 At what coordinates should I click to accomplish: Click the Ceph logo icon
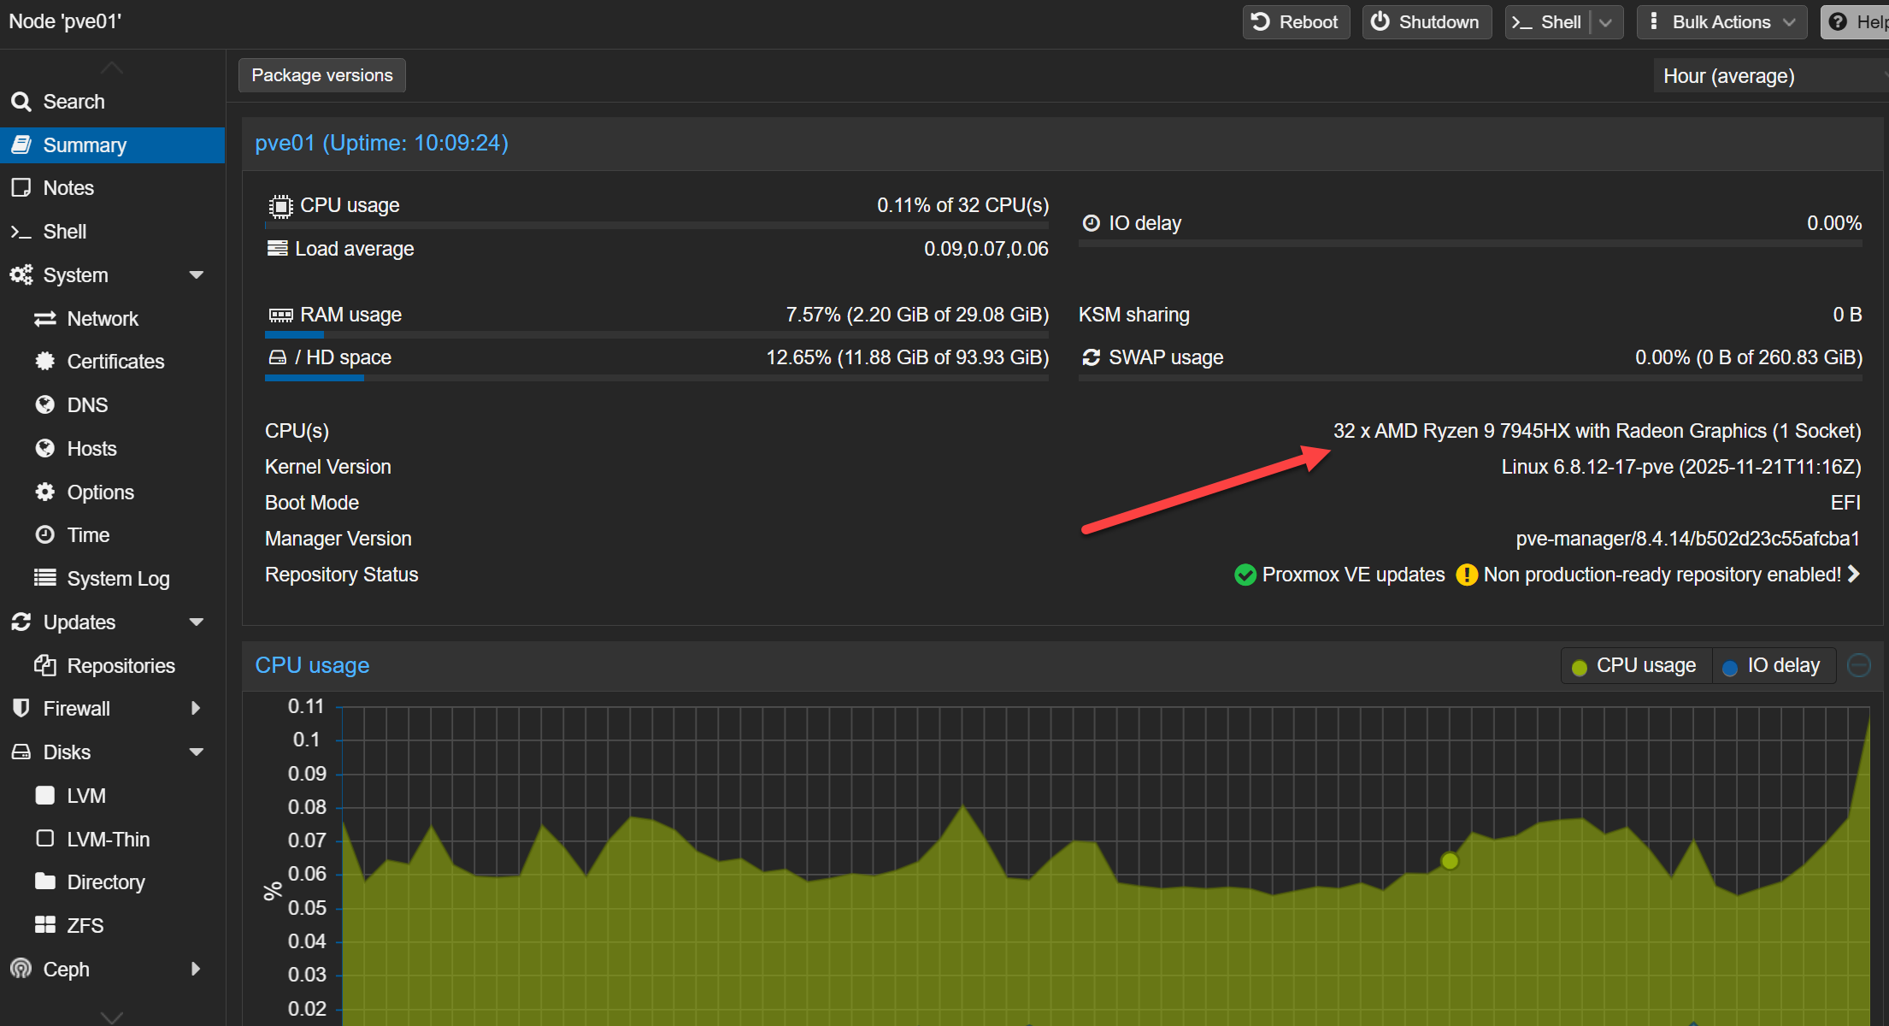point(21,969)
